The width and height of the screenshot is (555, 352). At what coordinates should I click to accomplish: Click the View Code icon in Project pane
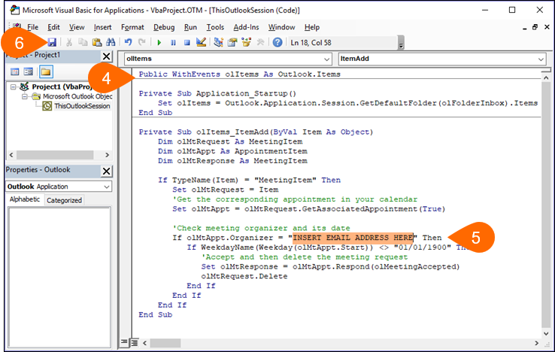[15, 72]
